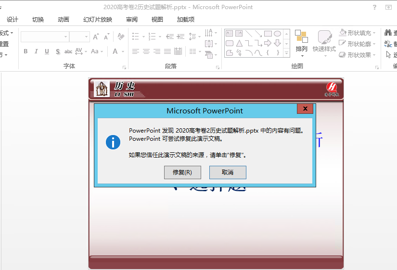Screen dimensions: 397x270
Task: Click the decrease font size icon
Action: tap(107, 37)
